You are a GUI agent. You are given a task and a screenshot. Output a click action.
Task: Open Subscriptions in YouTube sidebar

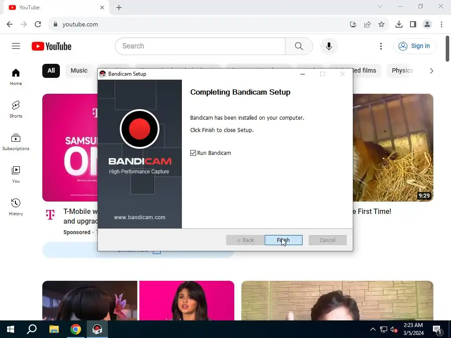(x=16, y=142)
